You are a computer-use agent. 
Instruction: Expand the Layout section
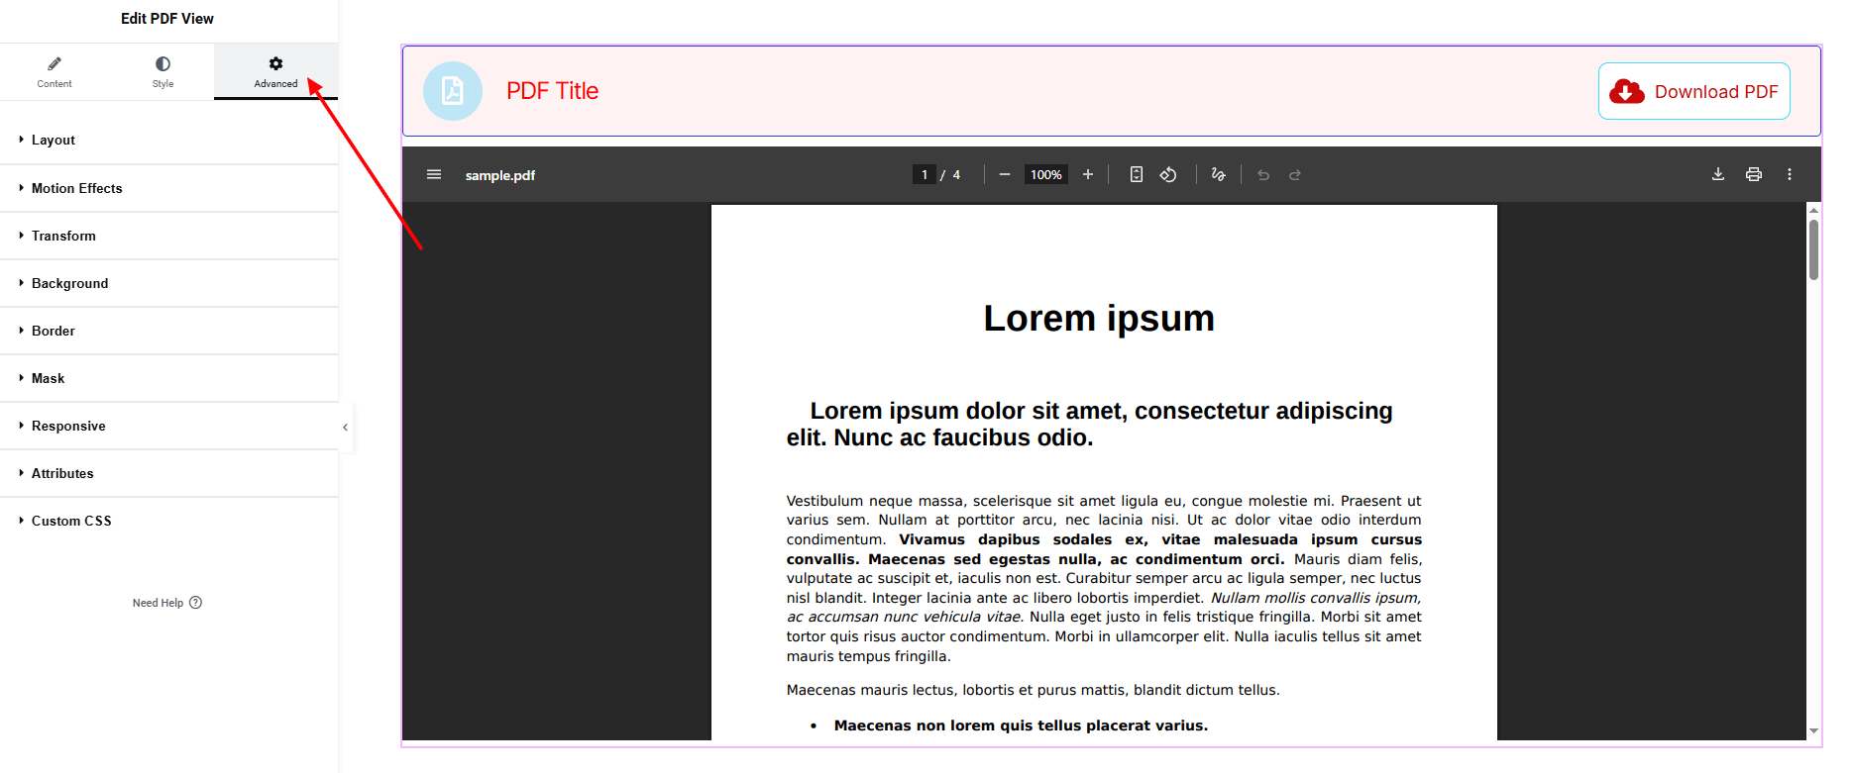(54, 140)
